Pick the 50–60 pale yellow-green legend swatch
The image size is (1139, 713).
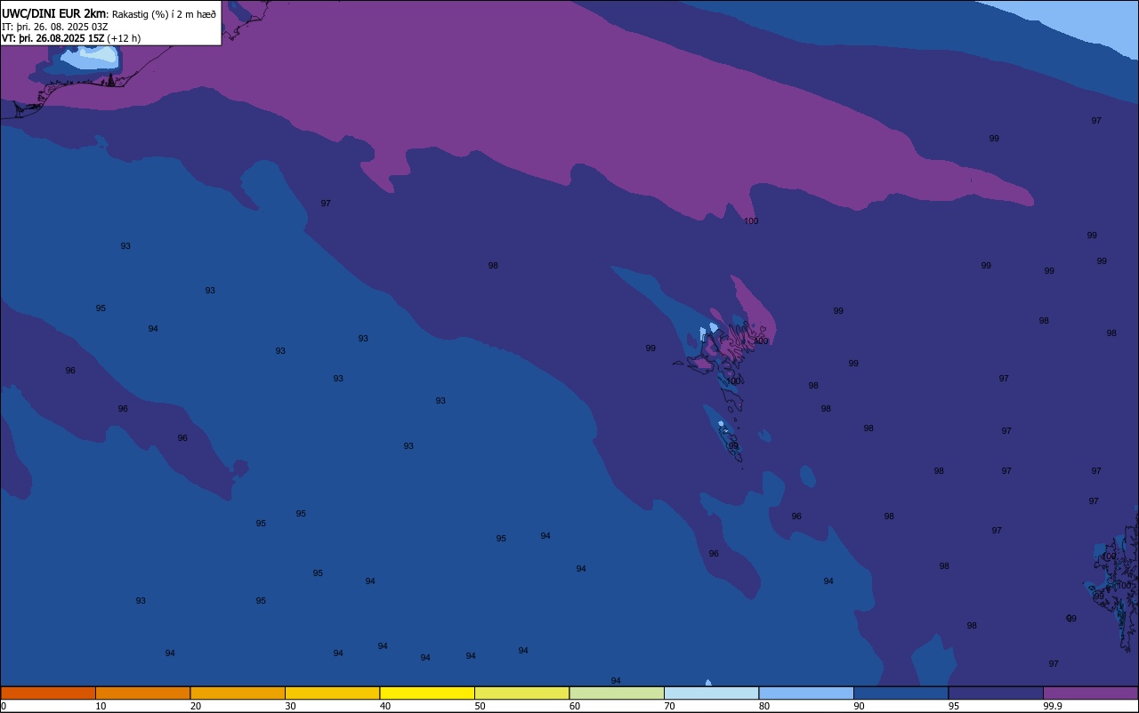(x=522, y=693)
